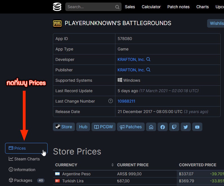Click the Turkish flag icon
This screenshot has width=224, height=186.
tap(57, 181)
